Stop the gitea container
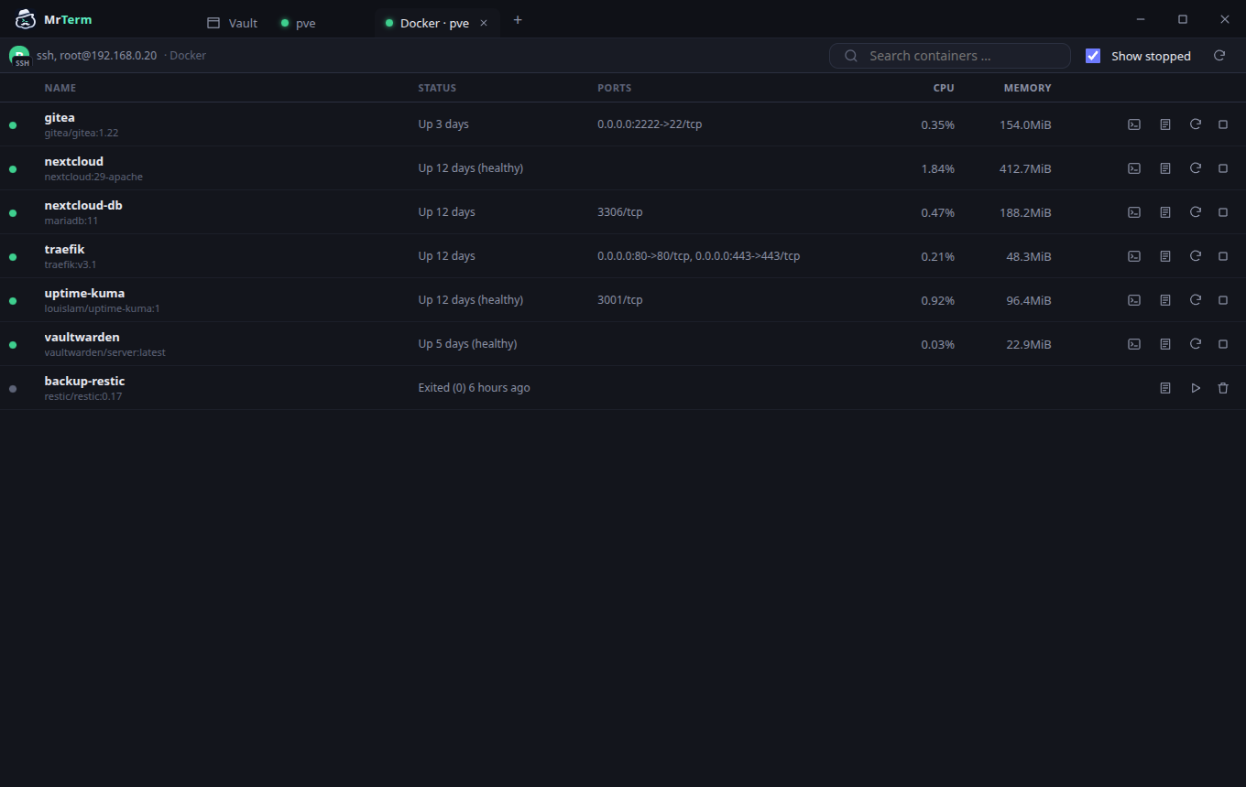This screenshot has height=787, width=1246. (x=1223, y=124)
